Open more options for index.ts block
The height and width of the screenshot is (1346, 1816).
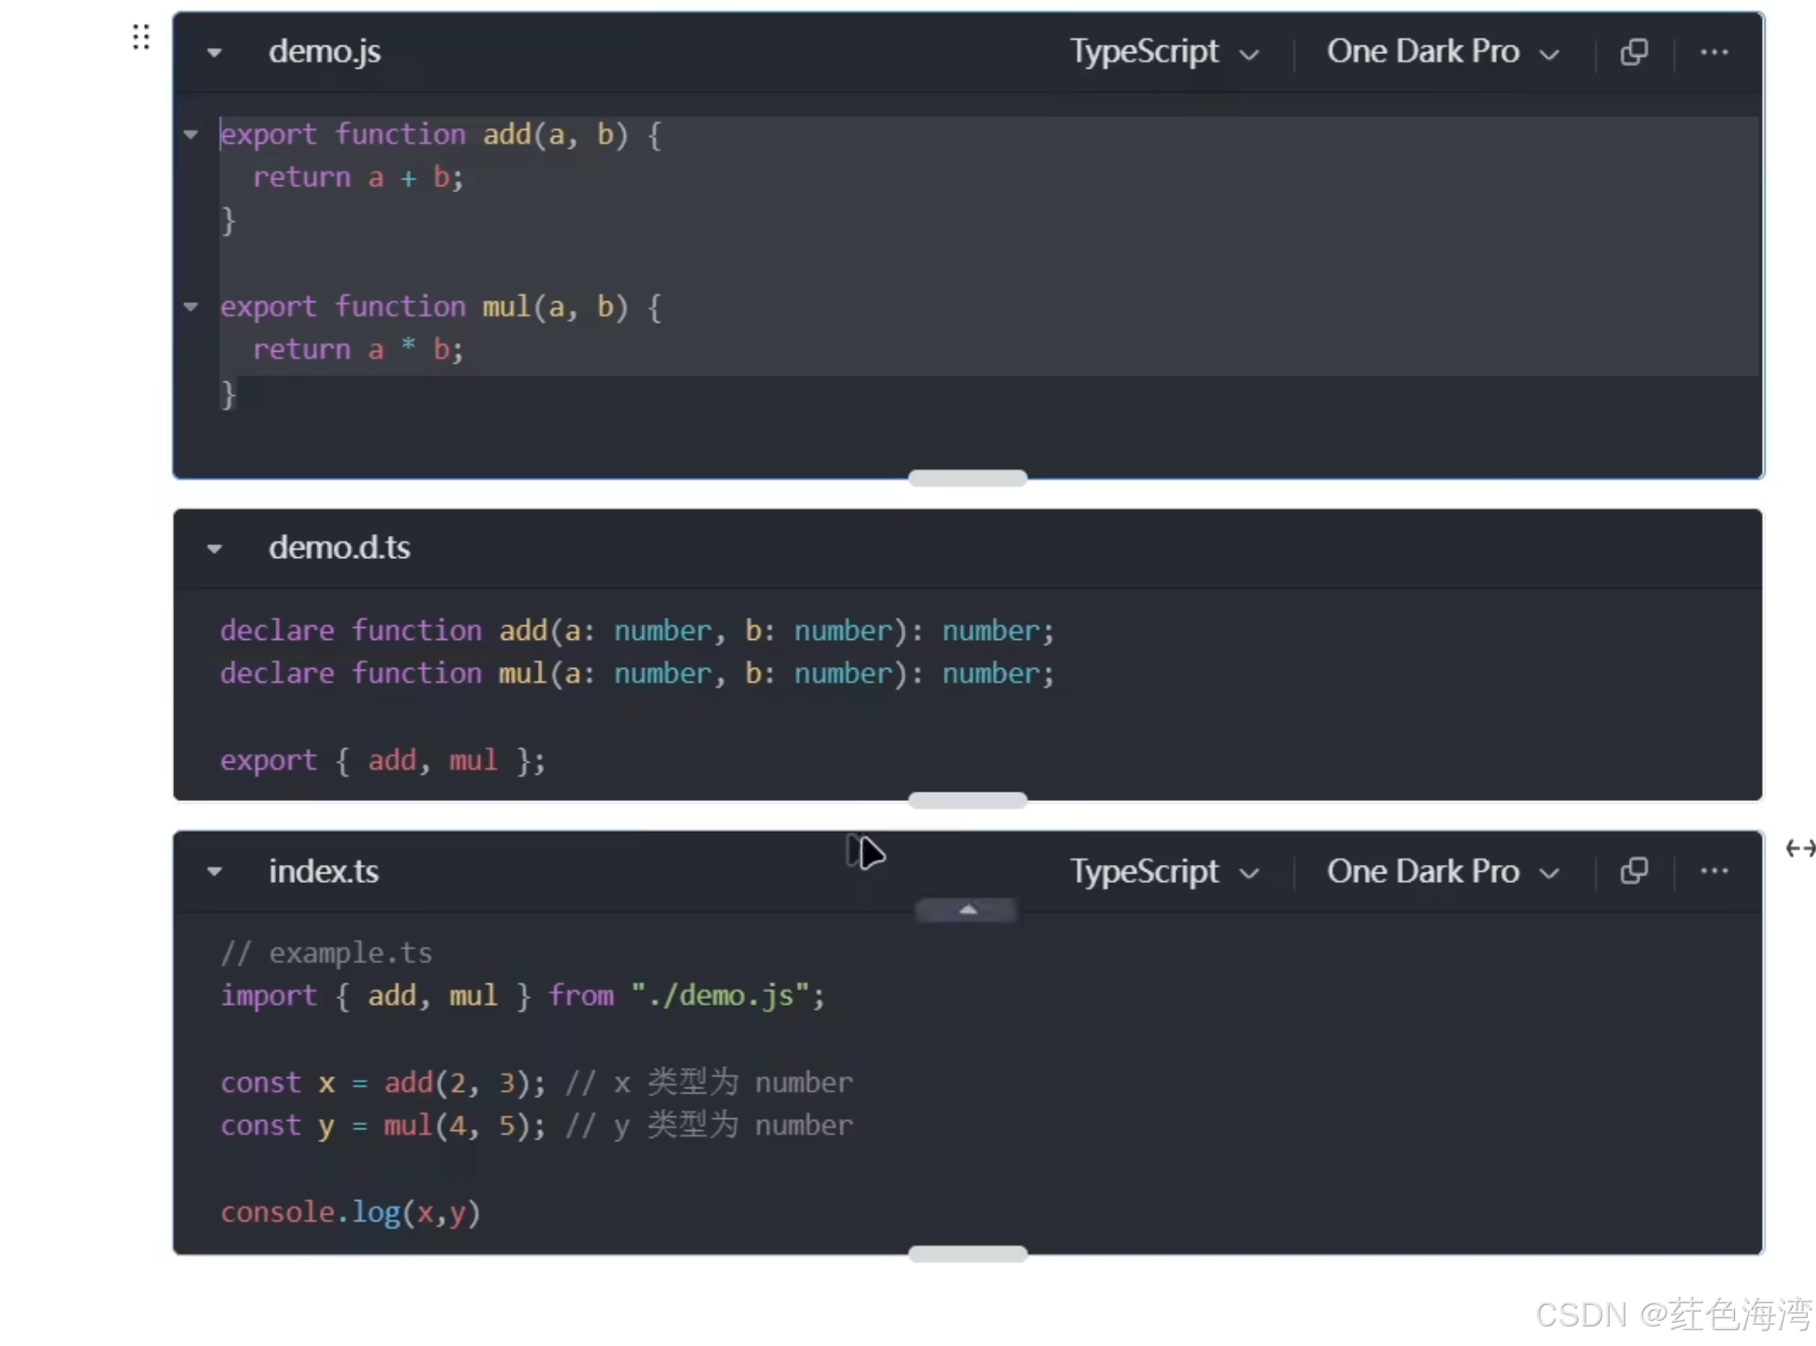(x=1714, y=872)
